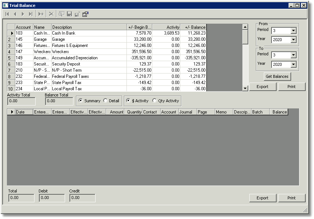Open the To Period dropdown
This screenshot has height=219, width=314.
click(293, 55)
